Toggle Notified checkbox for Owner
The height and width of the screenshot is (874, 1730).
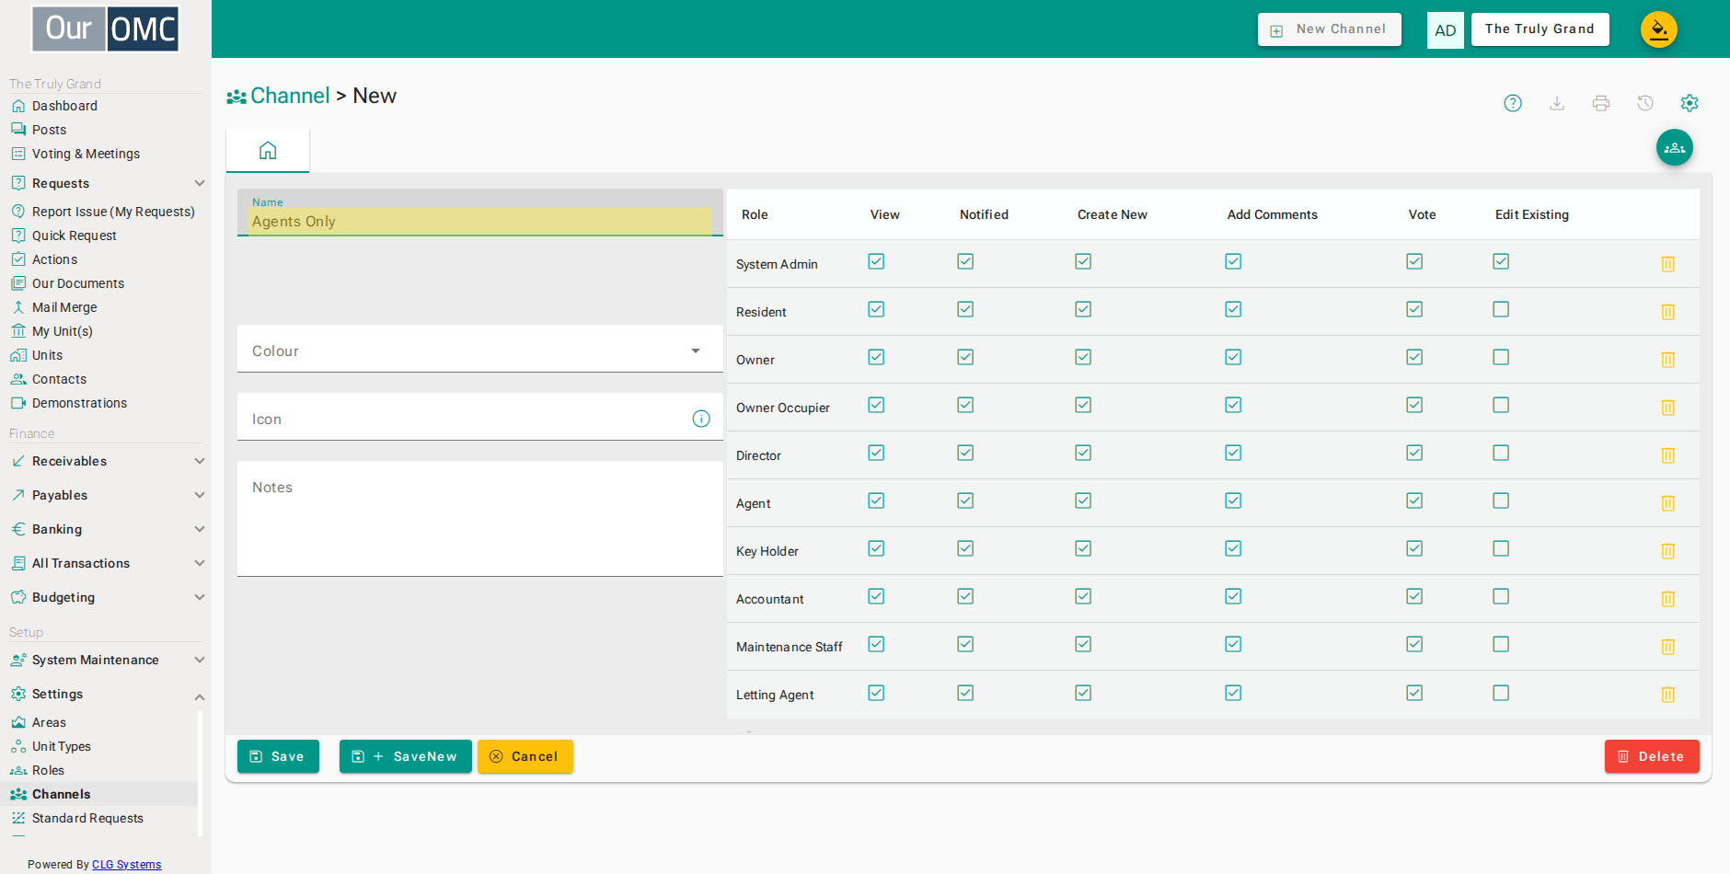tap(965, 357)
